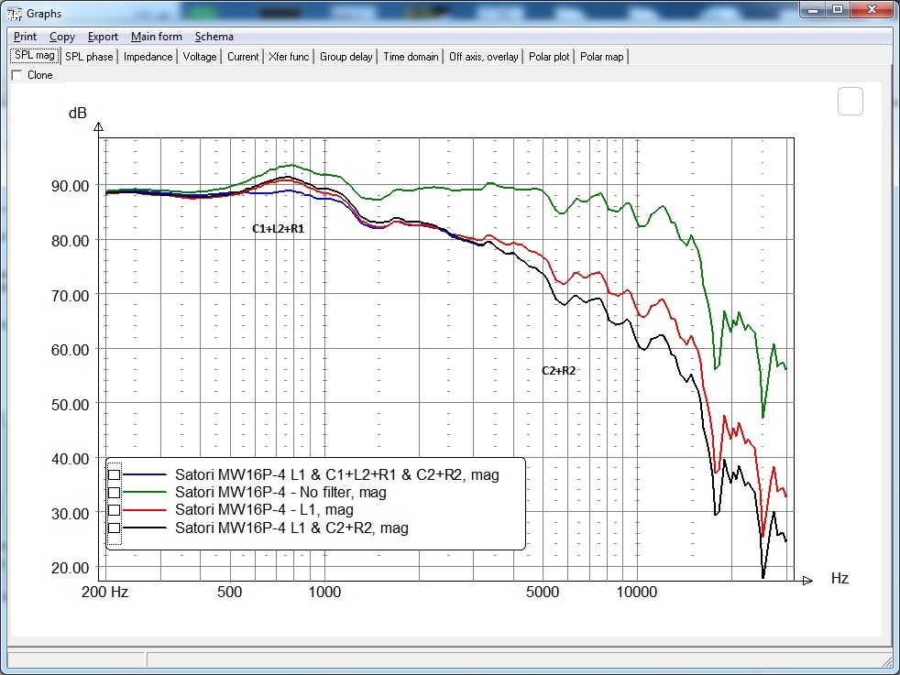Click the C2+R2 annotation on the graph
The image size is (900, 675).
pos(558,371)
